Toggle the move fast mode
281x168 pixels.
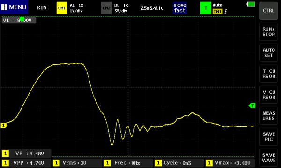(180, 8)
